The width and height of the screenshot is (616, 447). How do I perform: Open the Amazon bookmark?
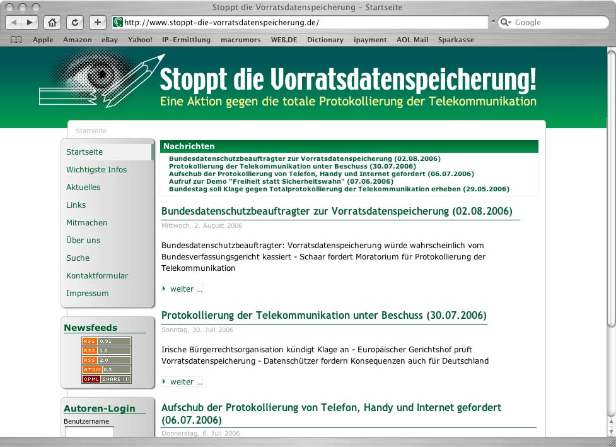point(78,40)
